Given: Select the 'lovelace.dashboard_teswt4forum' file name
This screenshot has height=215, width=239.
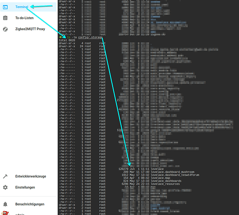Looking at the screenshot, I should [x=175, y=175].
